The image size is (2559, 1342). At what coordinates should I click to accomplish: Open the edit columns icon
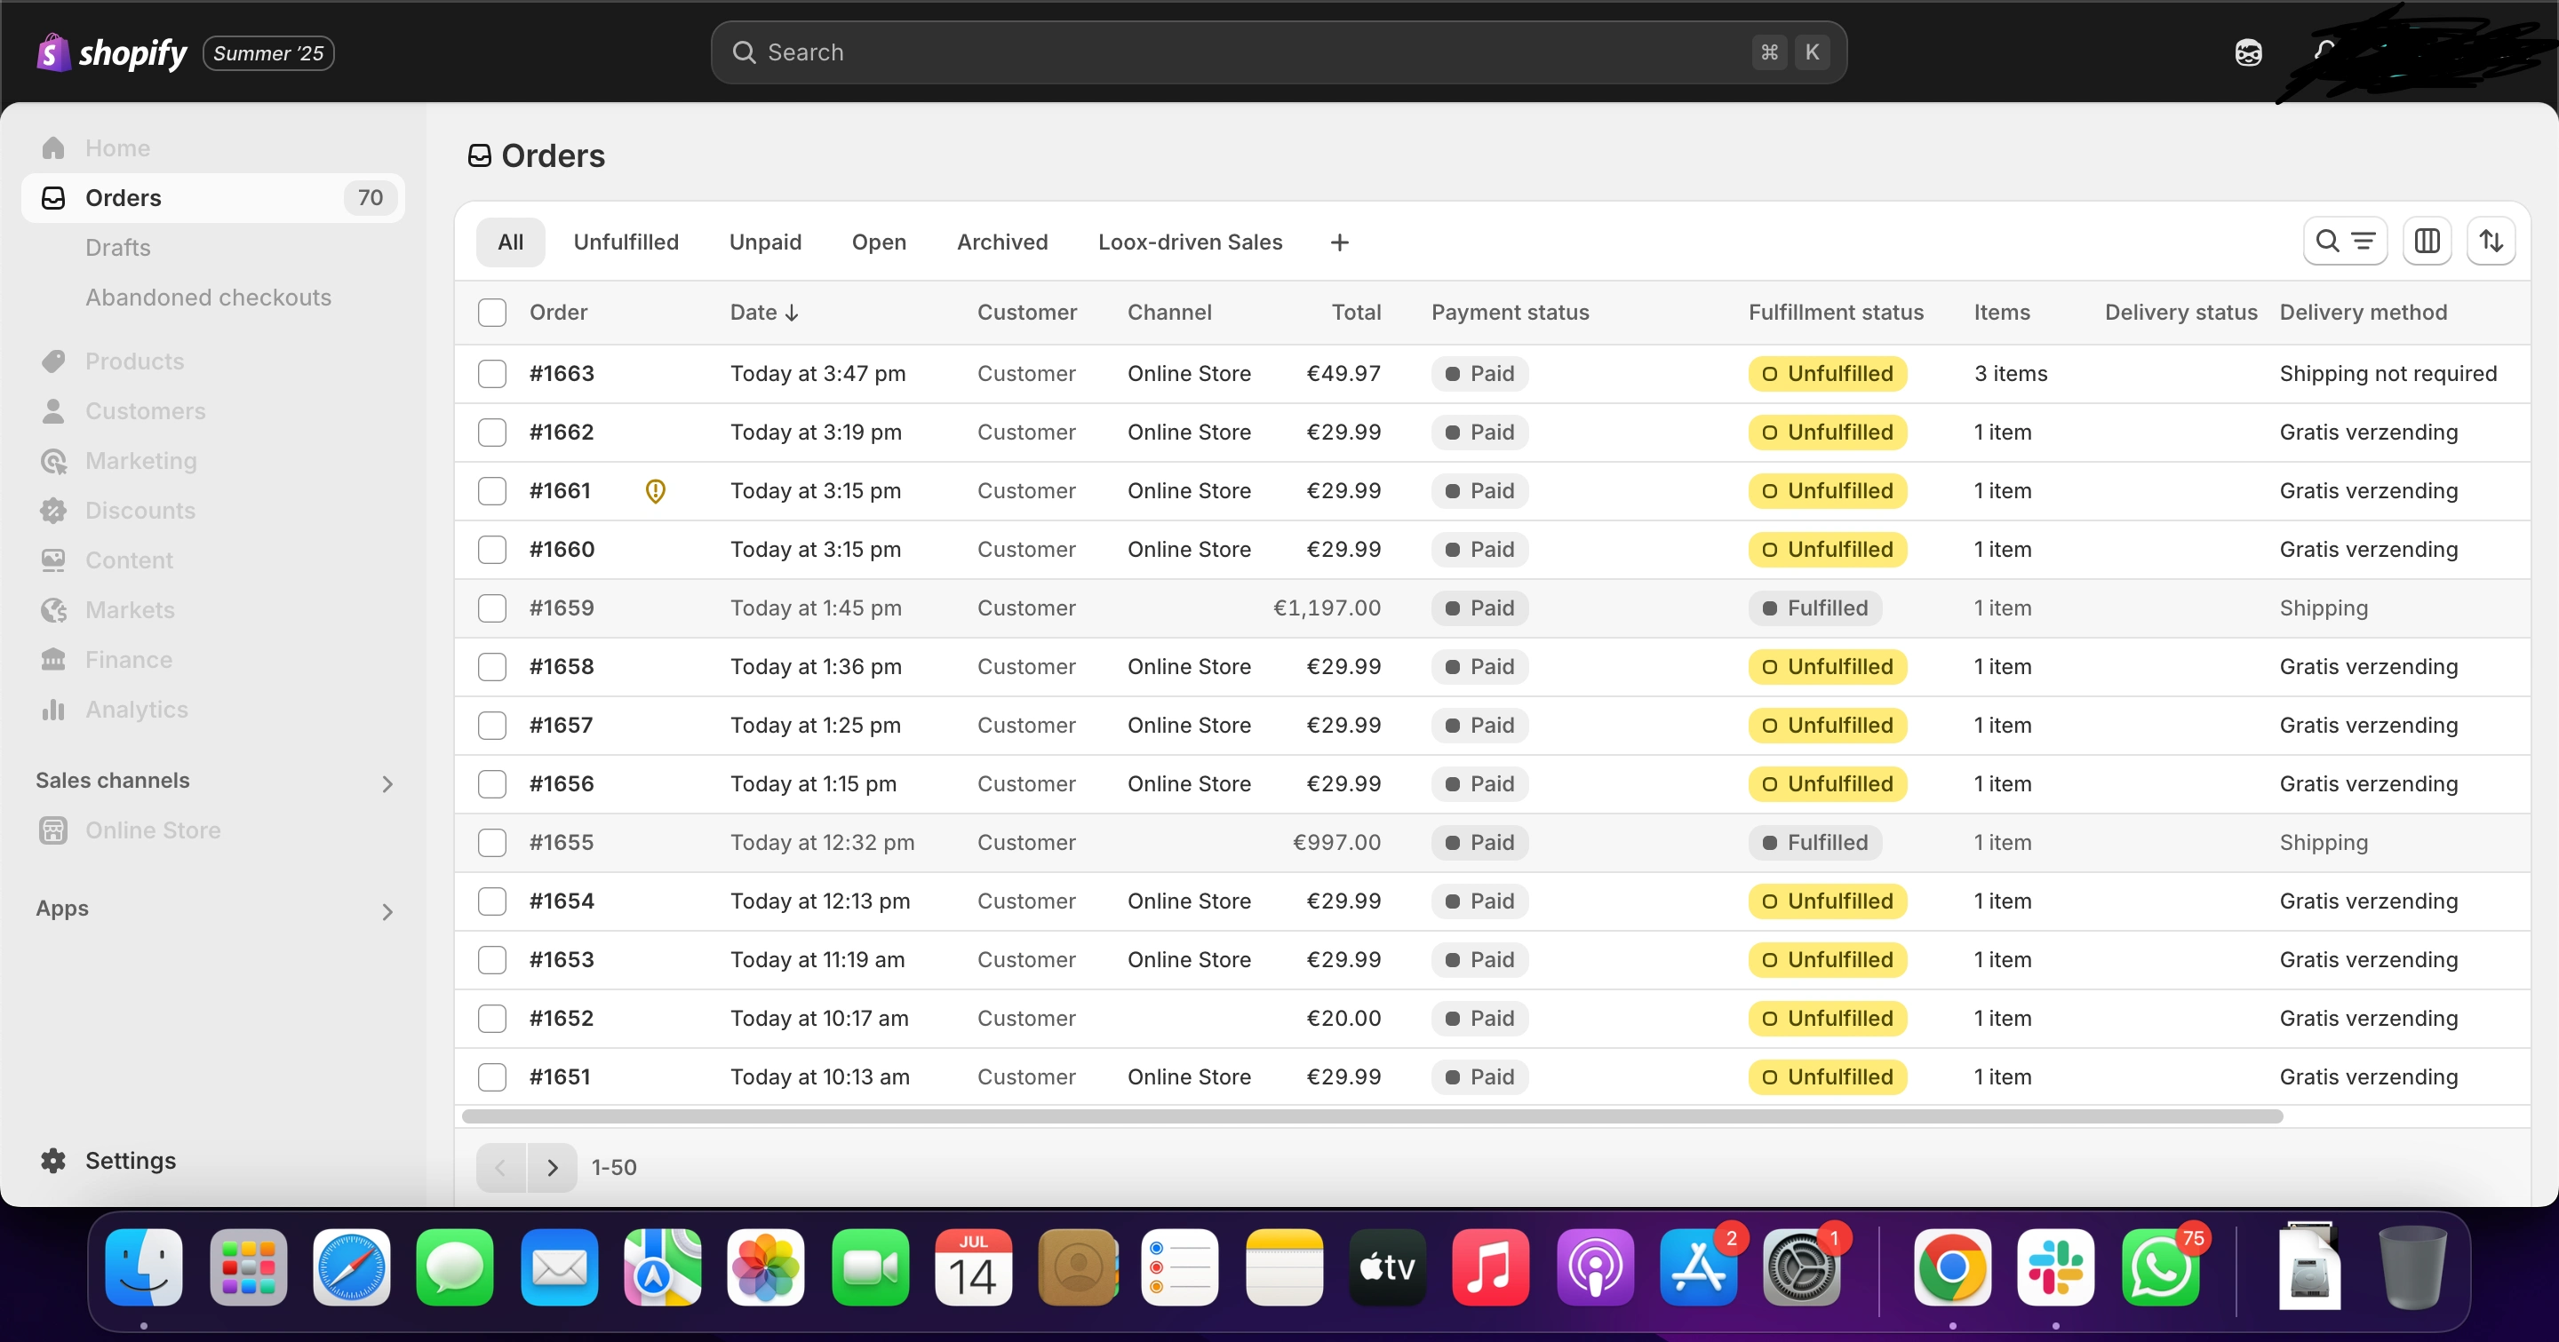[2427, 242]
